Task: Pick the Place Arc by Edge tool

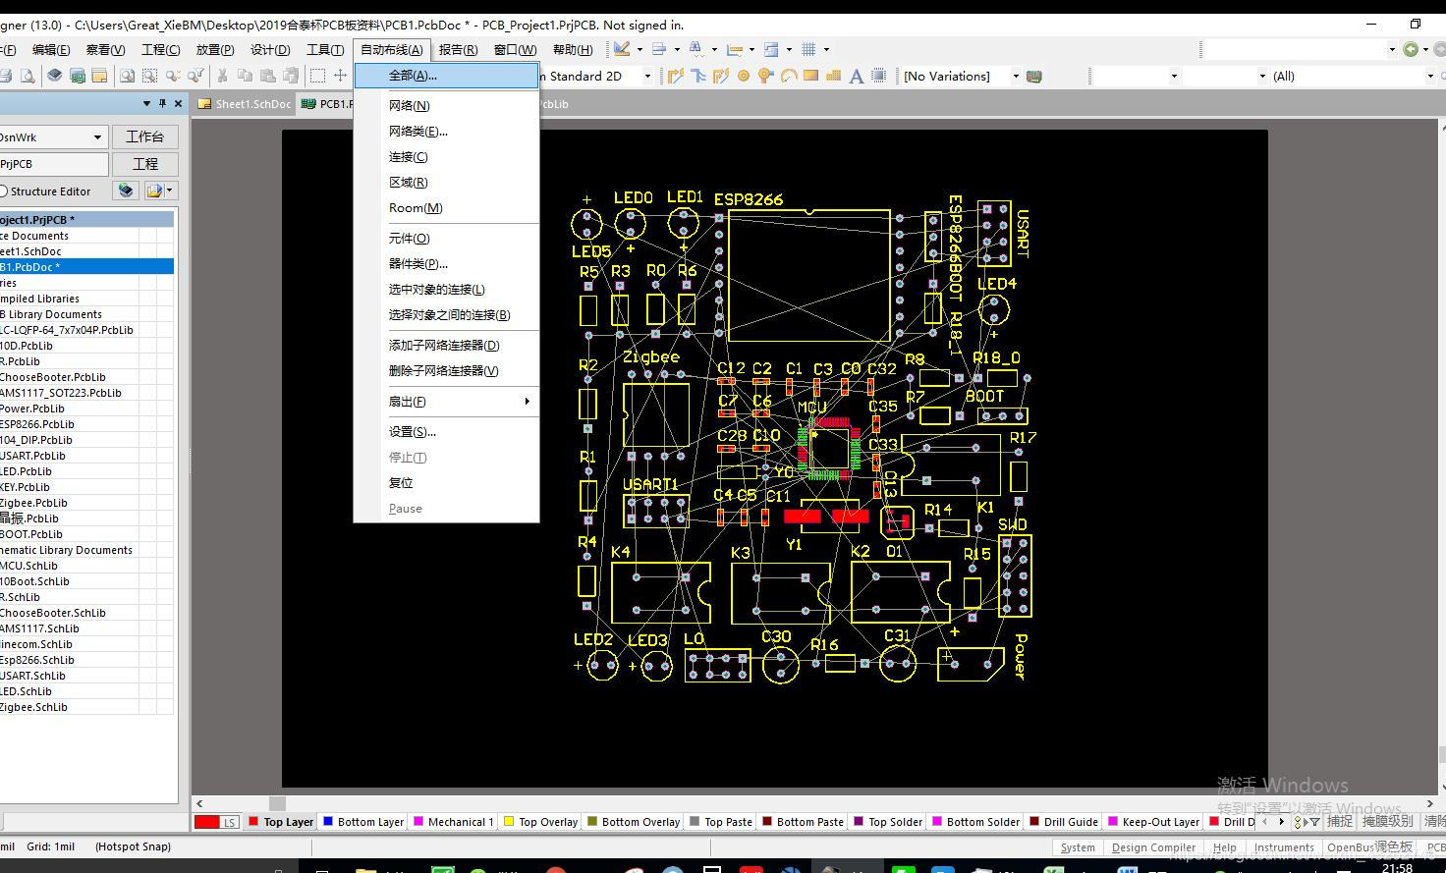Action: (789, 76)
